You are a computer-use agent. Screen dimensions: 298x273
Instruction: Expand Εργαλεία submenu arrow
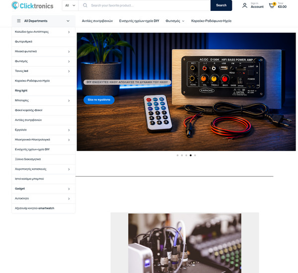tap(69, 130)
